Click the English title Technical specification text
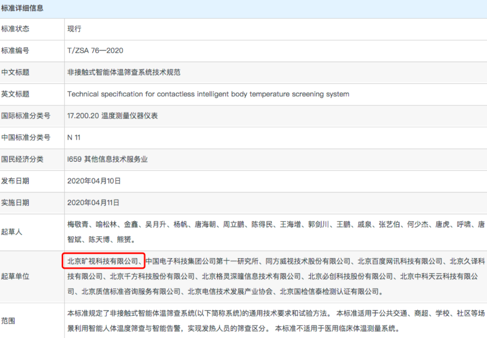The width and height of the screenshot is (487, 338). click(x=208, y=94)
